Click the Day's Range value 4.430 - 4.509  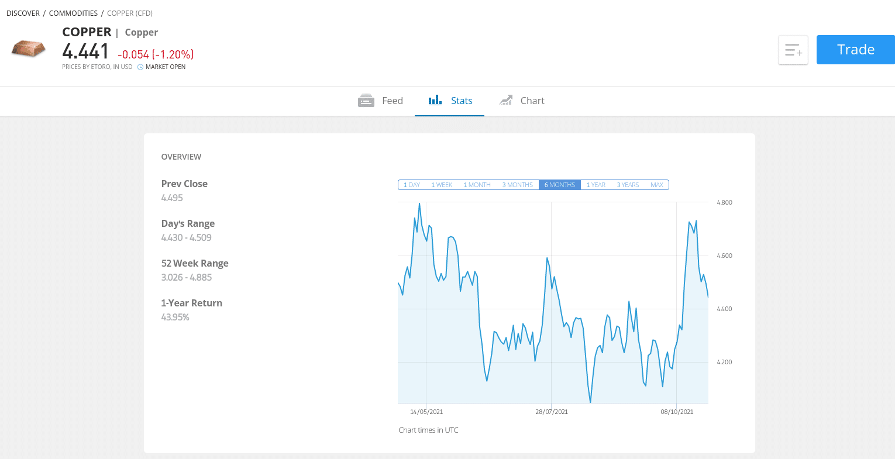coord(187,237)
